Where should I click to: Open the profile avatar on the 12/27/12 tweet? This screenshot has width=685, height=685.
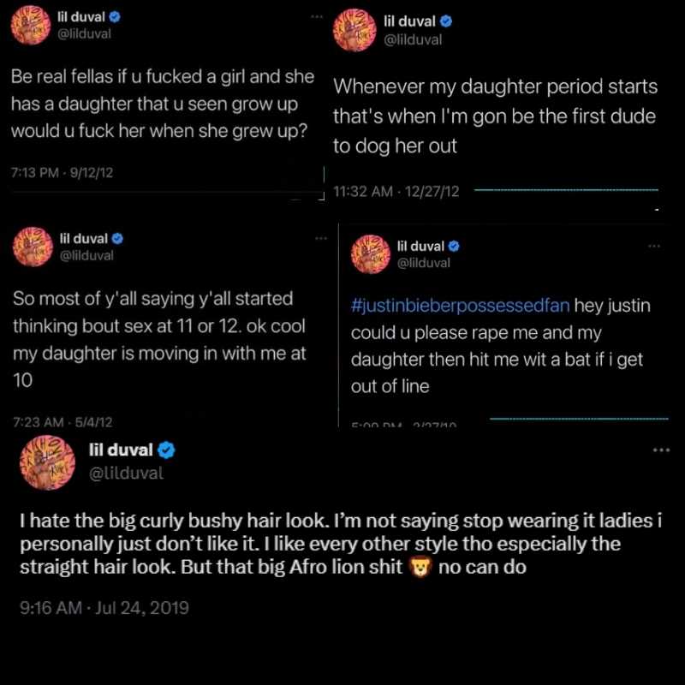354,30
